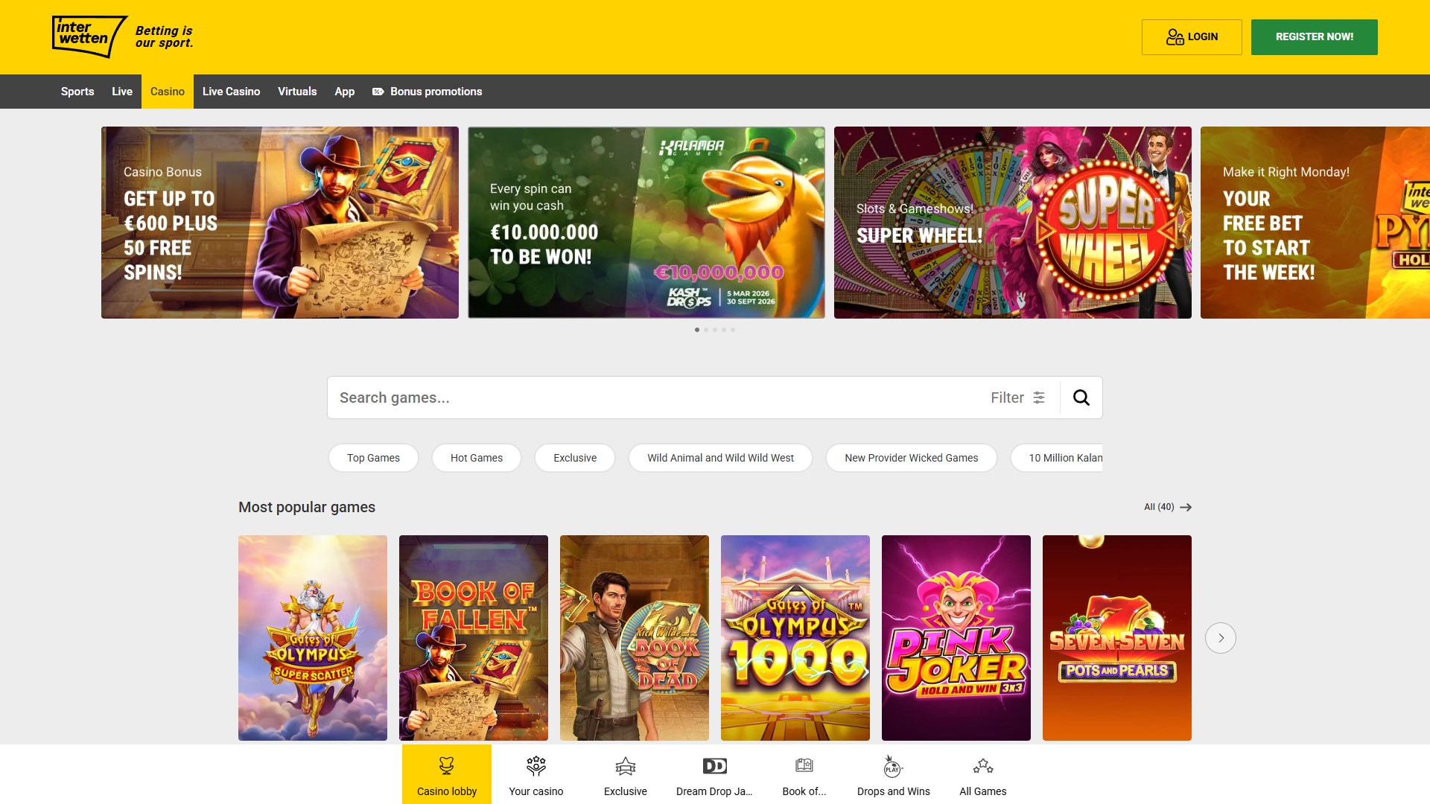The height and width of the screenshot is (804, 1430).
Task: Open Pink Joker Hold and Win game
Action: (956, 638)
